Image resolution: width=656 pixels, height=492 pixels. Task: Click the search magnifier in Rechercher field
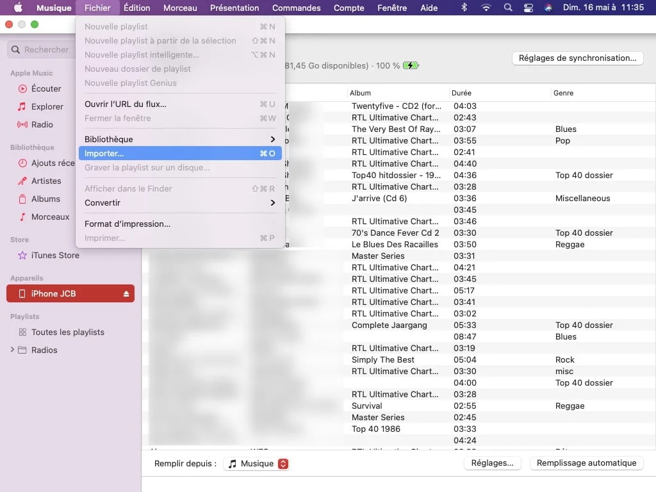pos(15,50)
